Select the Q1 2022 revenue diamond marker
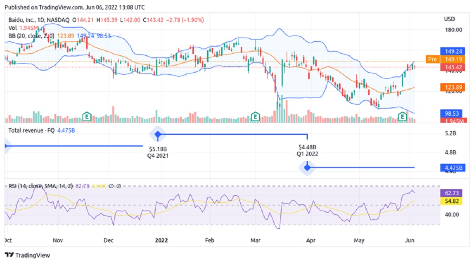The height and width of the screenshot is (263, 474). 307,168
